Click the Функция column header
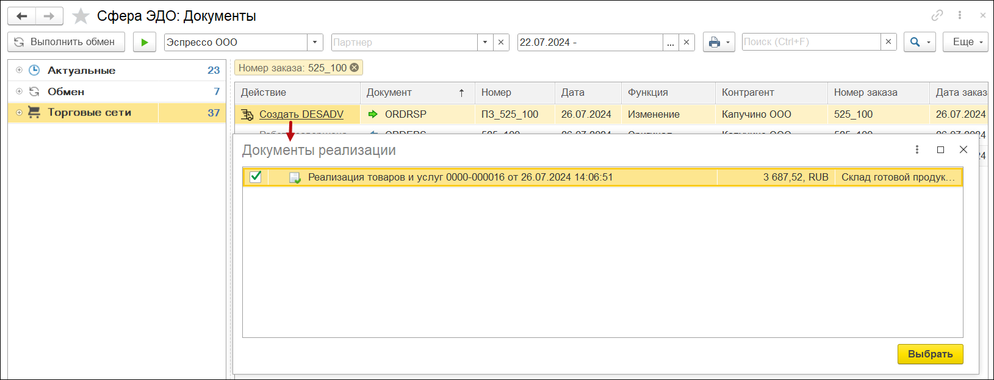The image size is (994, 380). point(668,93)
